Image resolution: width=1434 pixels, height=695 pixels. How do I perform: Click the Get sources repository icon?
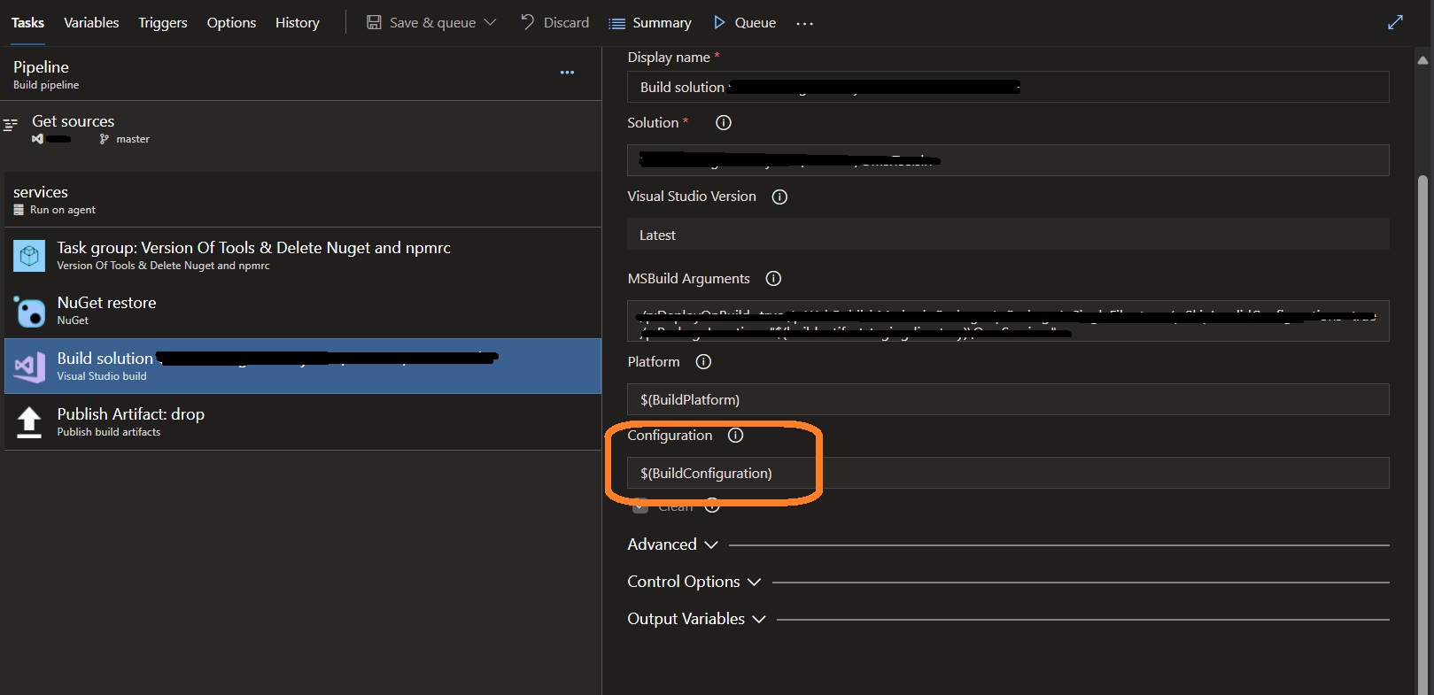[x=37, y=139]
